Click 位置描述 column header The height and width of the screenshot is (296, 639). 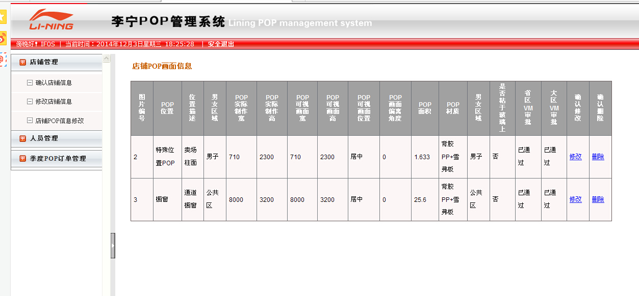(192, 108)
